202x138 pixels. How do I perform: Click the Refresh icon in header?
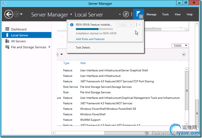pyautogui.click(x=126, y=14)
